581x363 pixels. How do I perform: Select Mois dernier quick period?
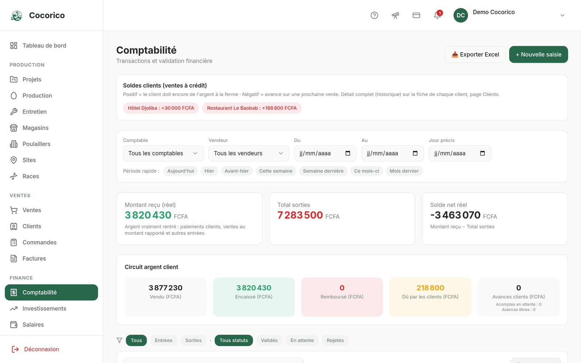(x=404, y=171)
